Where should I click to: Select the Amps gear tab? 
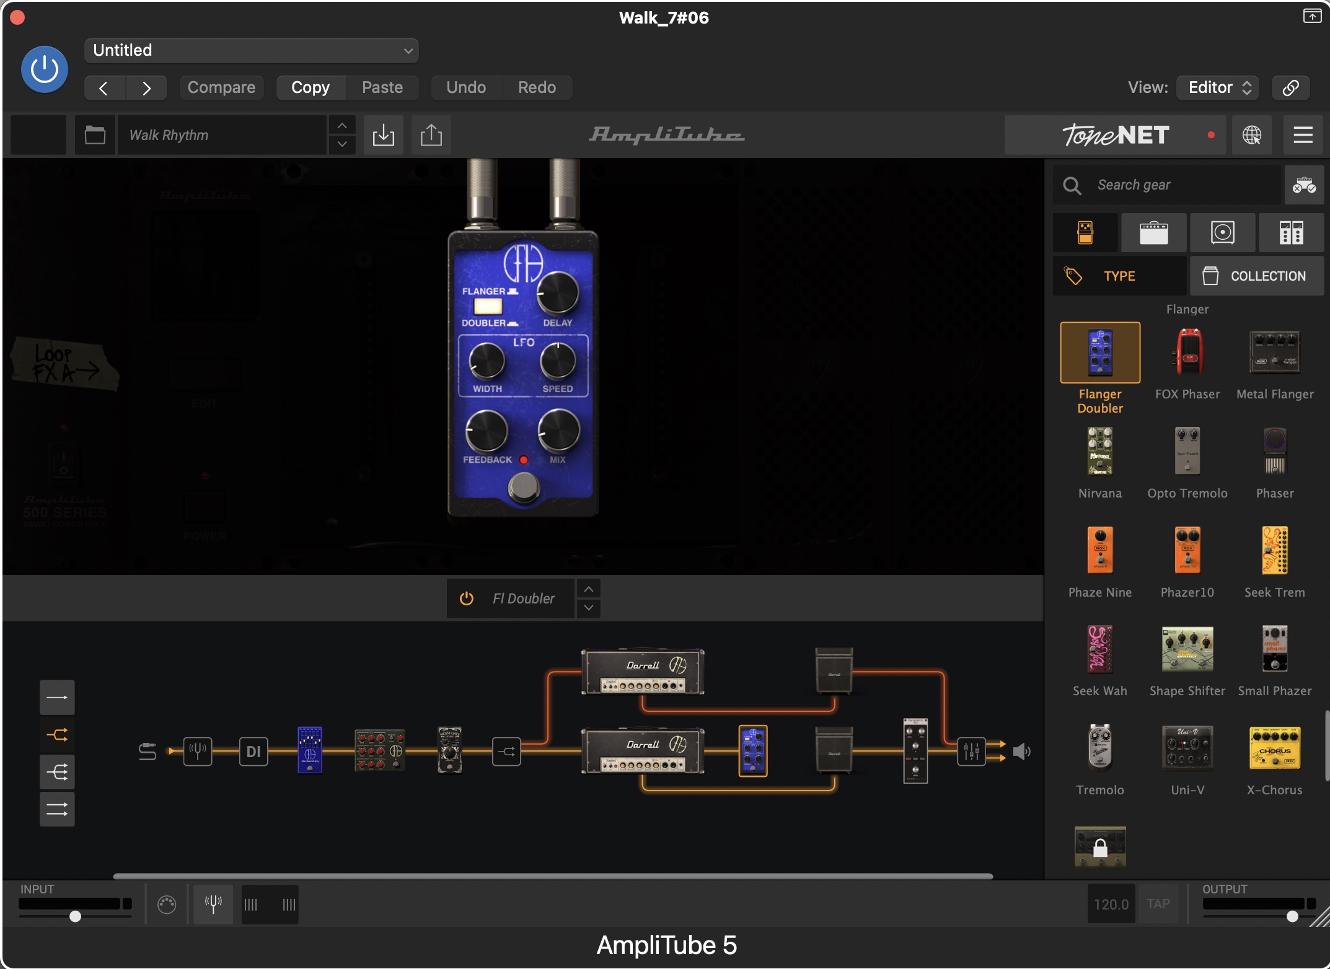click(1153, 233)
